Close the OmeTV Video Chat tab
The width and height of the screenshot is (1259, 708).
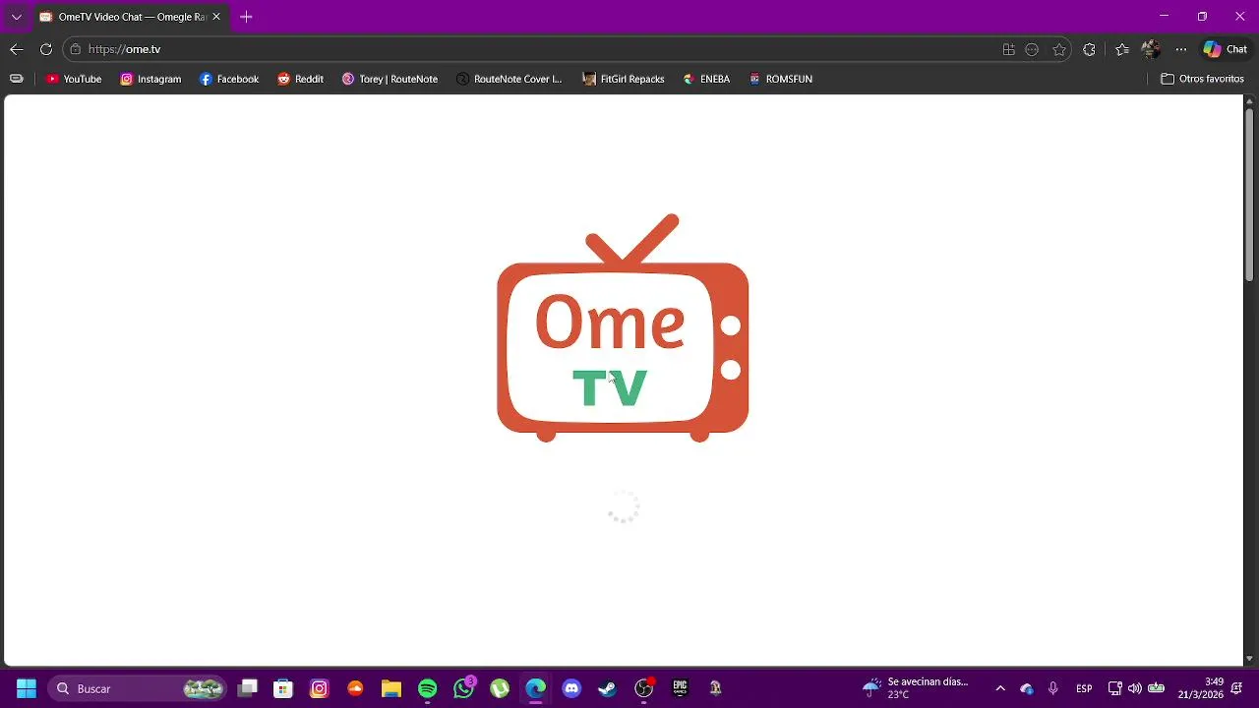216,17
